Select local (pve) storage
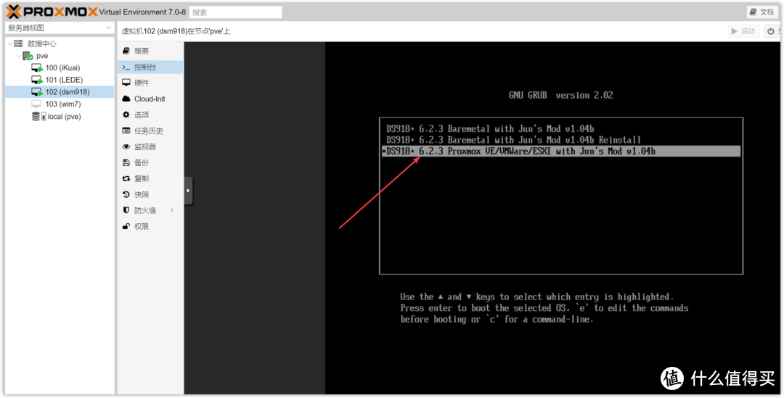This screenshot has height=398, width=784. coord(64,116)
